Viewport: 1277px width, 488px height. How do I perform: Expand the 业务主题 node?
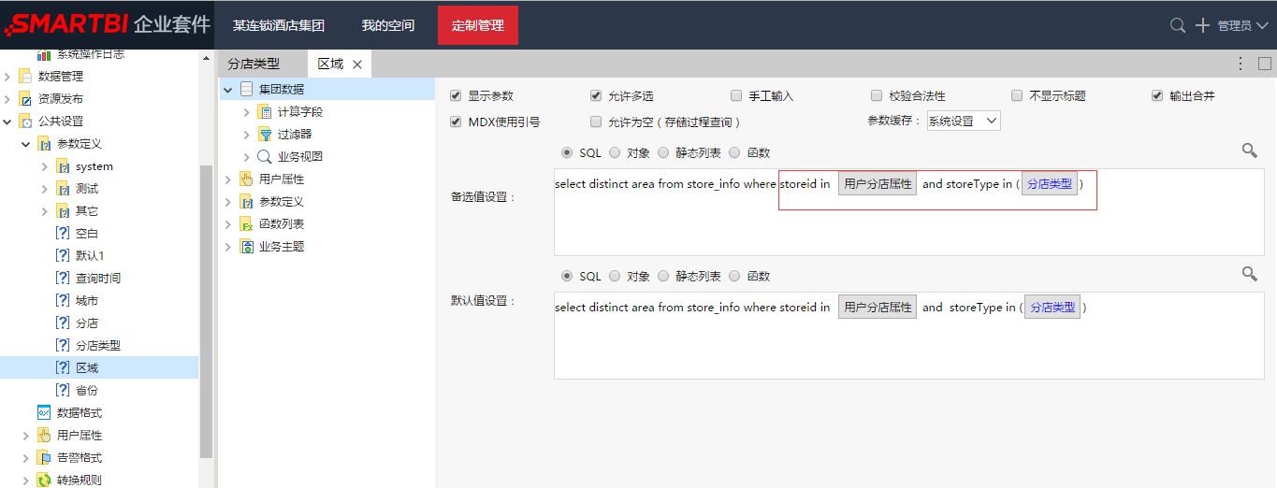(x=228, y=247)
